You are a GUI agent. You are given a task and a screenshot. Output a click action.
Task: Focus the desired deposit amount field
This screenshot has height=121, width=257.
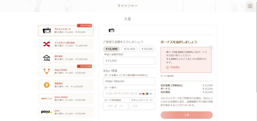pyautogui.click(x=129, y=61)
